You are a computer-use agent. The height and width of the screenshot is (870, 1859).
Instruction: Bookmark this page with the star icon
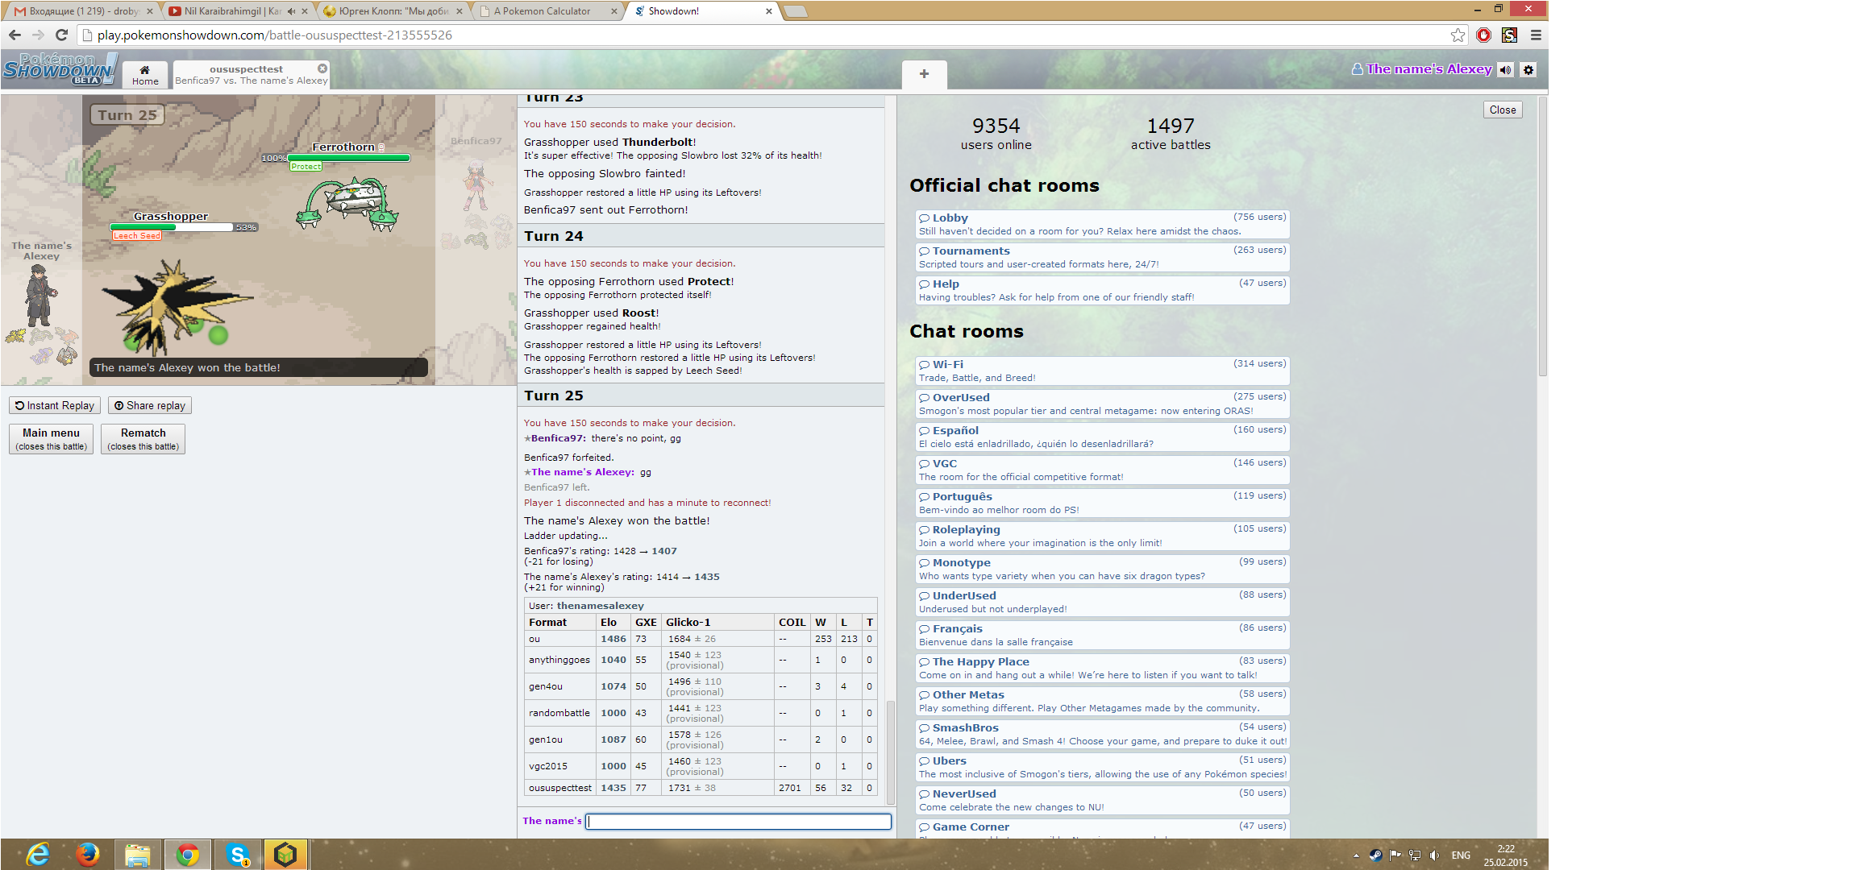pos(1458,35)
